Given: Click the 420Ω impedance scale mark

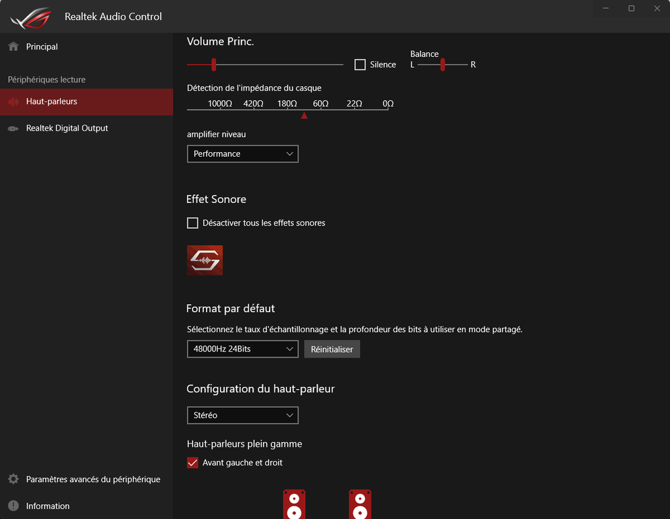Looking at the screenshot, I should click(x=254, y=104).
